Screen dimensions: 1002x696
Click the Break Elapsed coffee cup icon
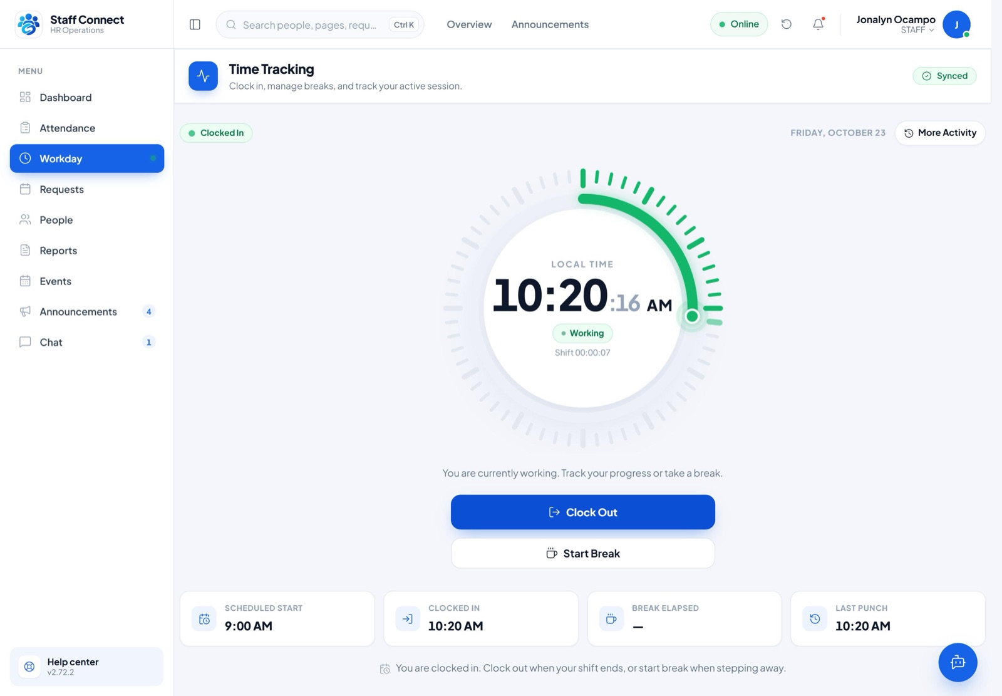(x=611, y=619)
